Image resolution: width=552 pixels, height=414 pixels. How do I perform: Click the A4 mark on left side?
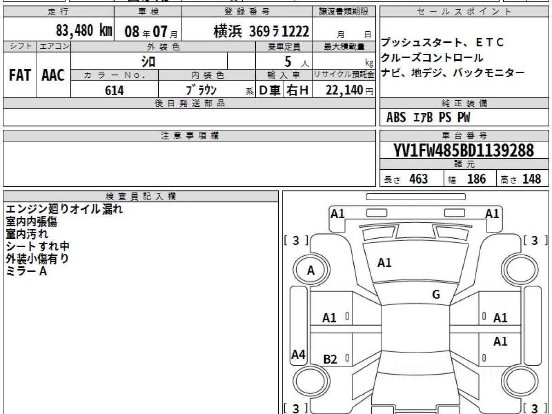[x=299, y=355]
